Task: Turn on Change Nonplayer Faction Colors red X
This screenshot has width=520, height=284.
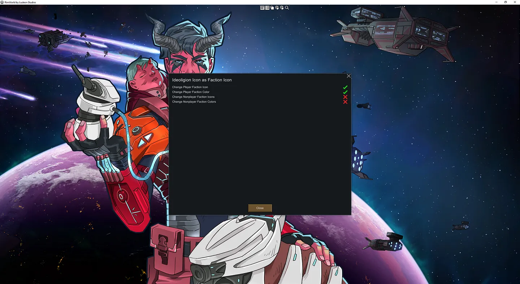Action: 345,102
